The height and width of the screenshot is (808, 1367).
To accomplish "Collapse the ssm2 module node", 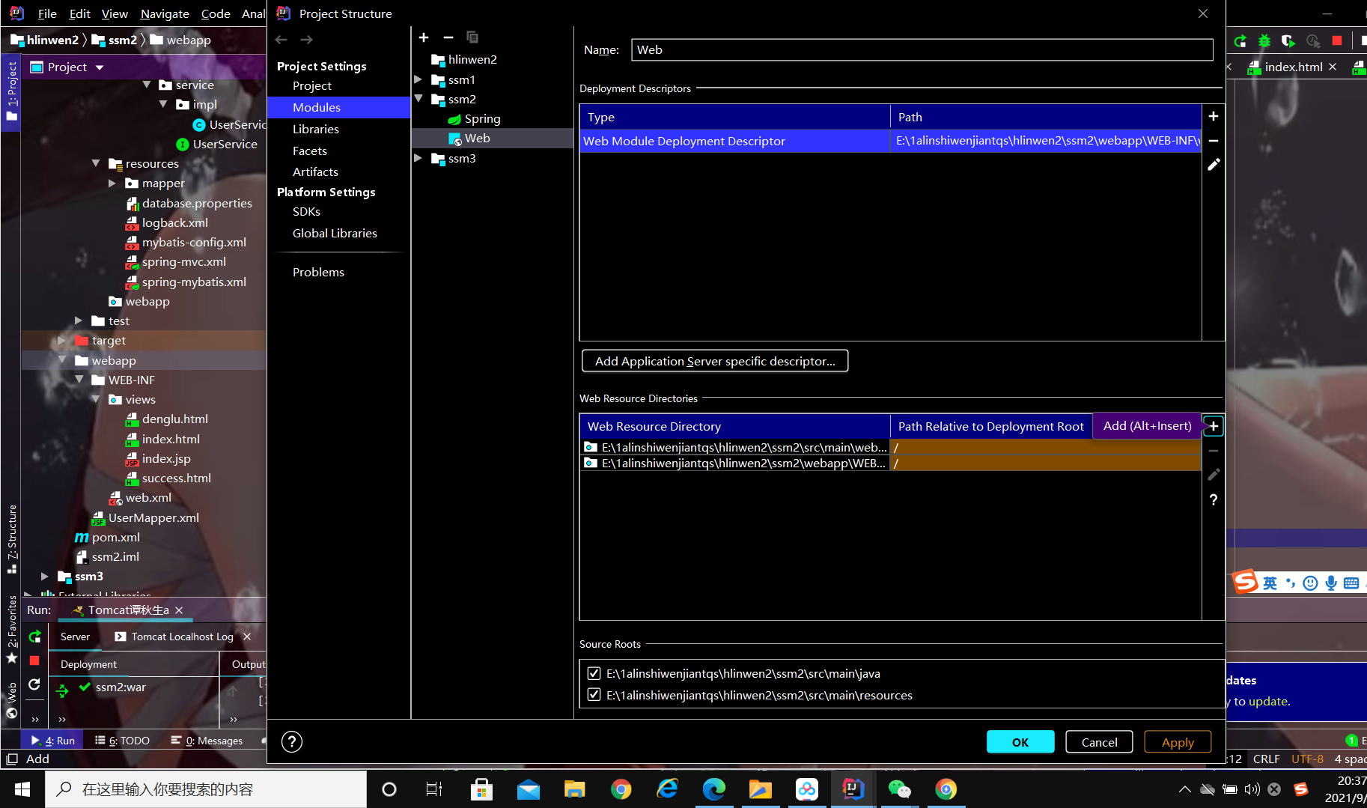I will click(x=418, y=99).
